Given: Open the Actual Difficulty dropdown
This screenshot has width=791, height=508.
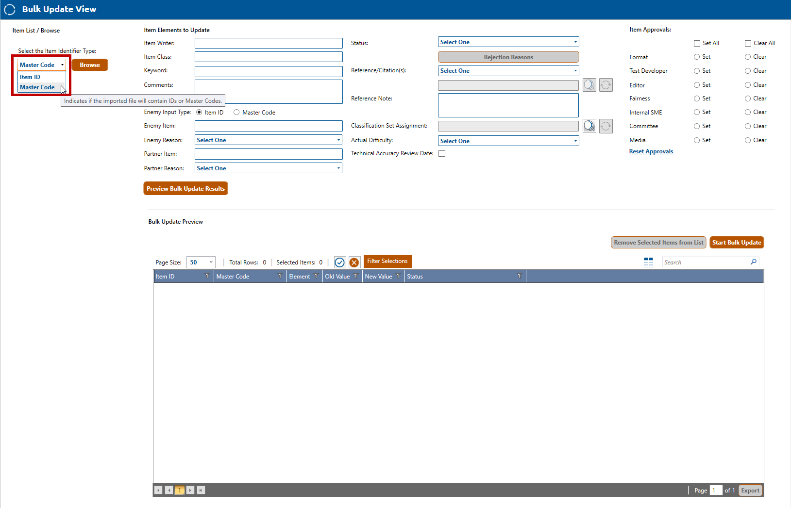Looking at the screenshot, I should pos(508,141).
